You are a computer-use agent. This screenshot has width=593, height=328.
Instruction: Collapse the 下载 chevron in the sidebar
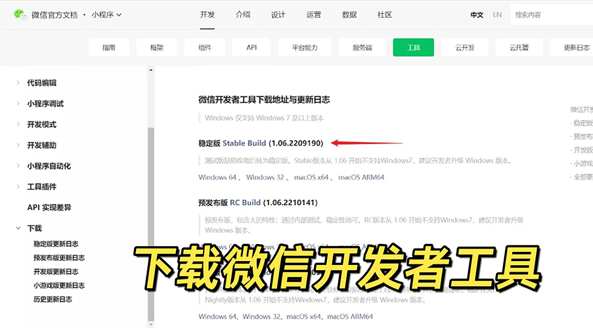click(x=18, y=228)
